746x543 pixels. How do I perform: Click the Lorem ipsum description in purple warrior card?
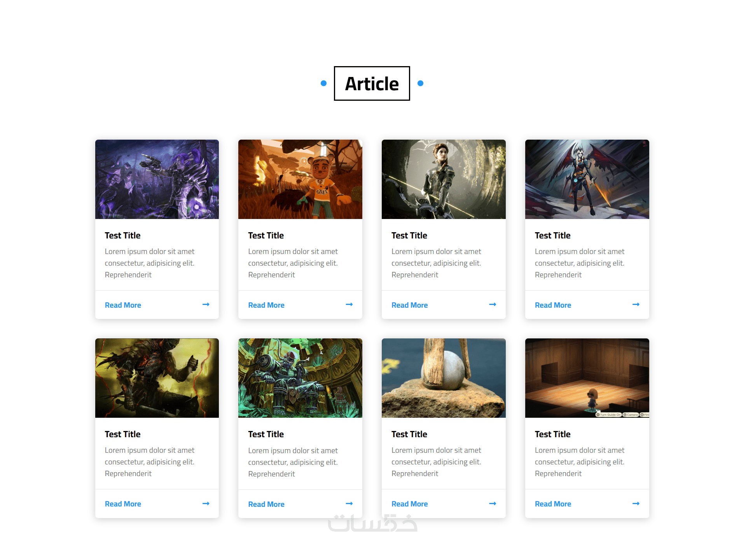(x=150, y=263)
